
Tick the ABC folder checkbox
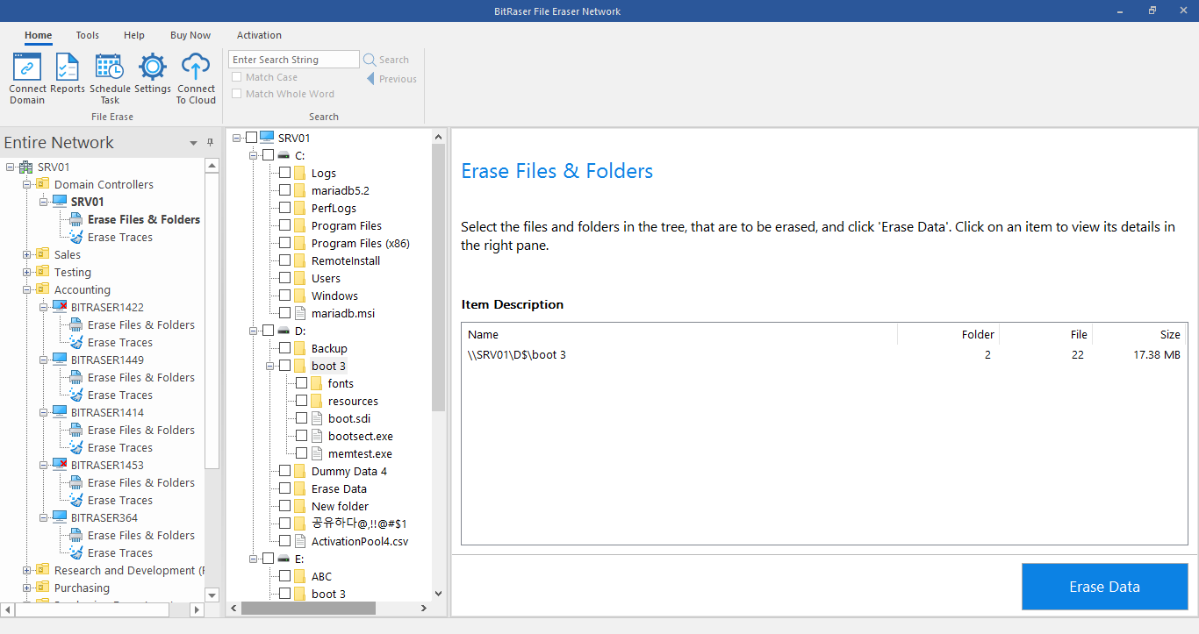click(284, 576)
